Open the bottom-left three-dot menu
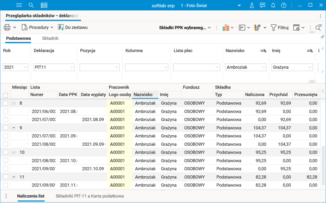The width and height of the screenshot is (326, 203). click(x=6, y=196)
